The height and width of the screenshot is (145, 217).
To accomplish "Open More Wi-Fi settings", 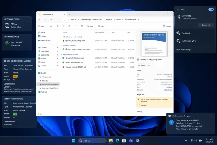I will point(183,50).
